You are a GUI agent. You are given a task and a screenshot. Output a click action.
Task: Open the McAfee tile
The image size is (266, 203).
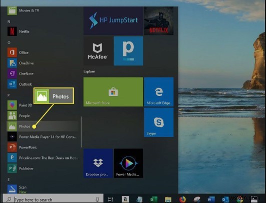(x=98, y=51)
